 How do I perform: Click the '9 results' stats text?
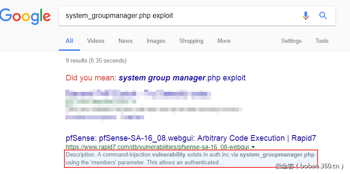pyautogui.click(x=96, y=61)
